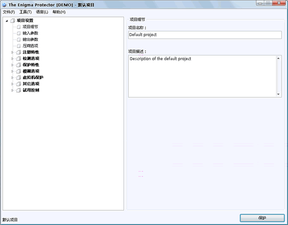The width and height of the screenshot is (288, 225).
Task: Open the 语言(L) menu
Action: coord(42,12)
